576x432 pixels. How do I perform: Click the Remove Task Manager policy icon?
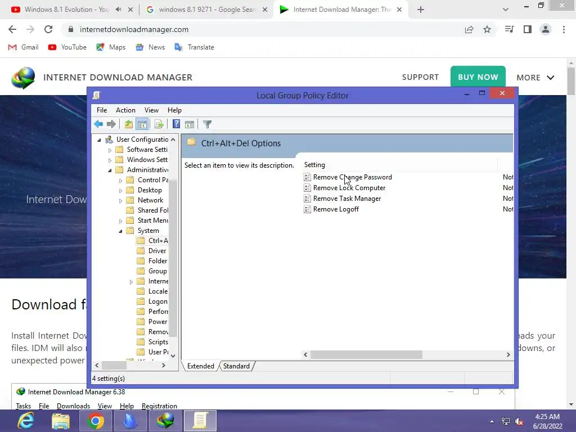(x=308, y=199)
